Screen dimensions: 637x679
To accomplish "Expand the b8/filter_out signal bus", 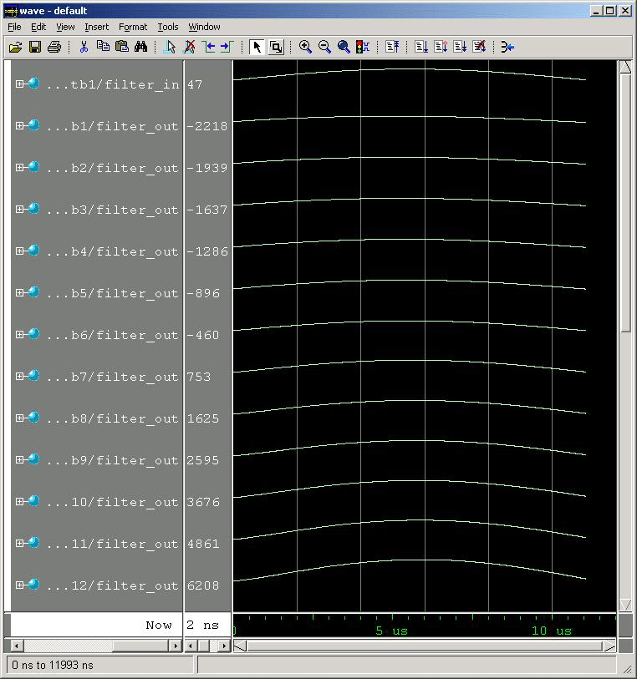I will [19, 418].
